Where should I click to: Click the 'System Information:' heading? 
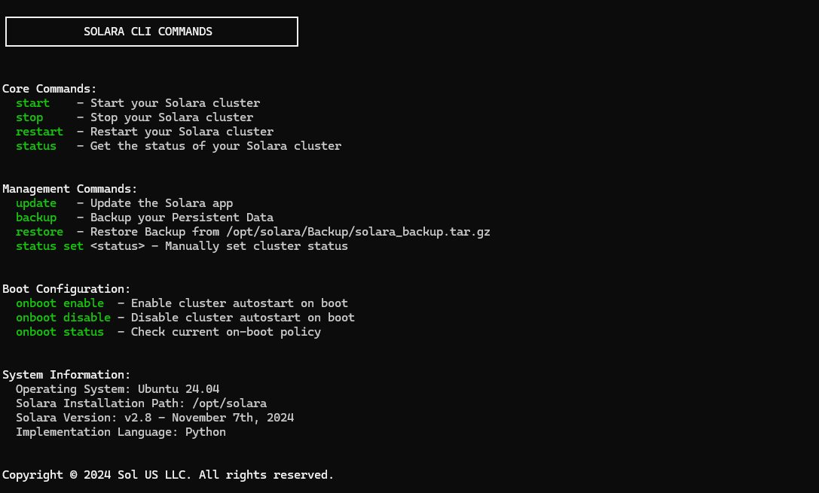[x=66, y=375]
